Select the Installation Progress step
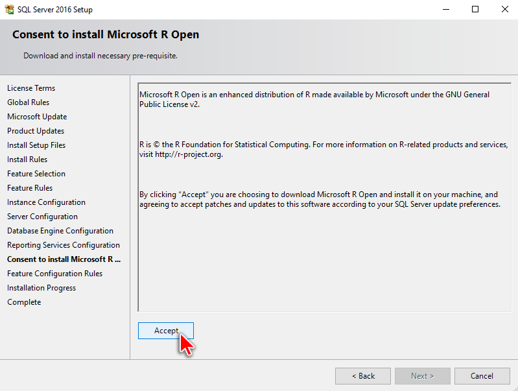Viewport: 518px width, 391px height. (41, 287)
